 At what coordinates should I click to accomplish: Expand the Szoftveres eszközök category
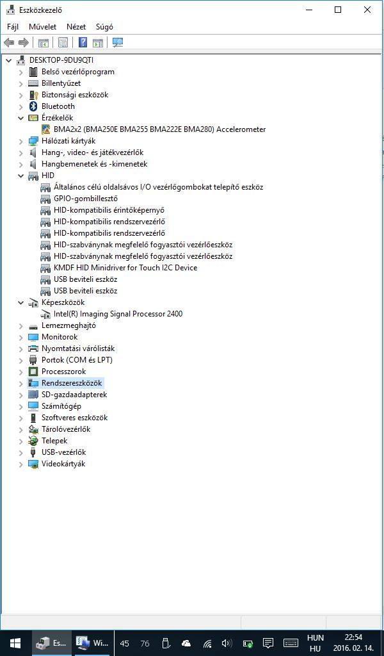21,418
